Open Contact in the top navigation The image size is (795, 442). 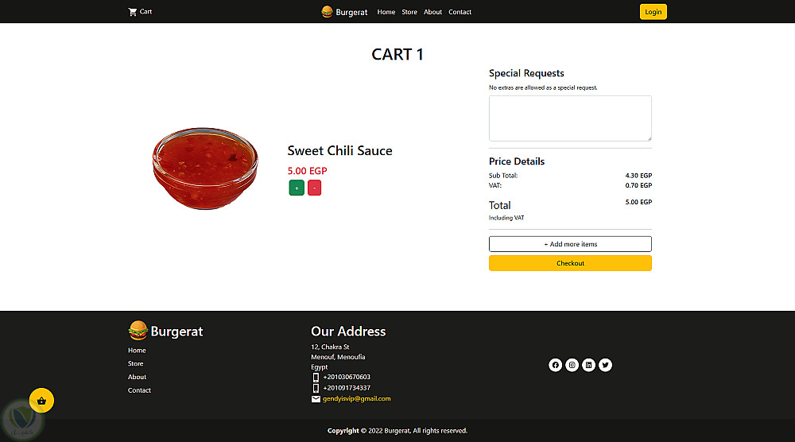pos(460,12)
